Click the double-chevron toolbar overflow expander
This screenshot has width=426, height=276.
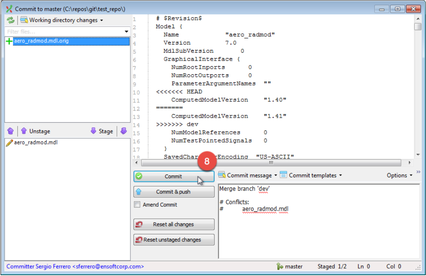418,172
